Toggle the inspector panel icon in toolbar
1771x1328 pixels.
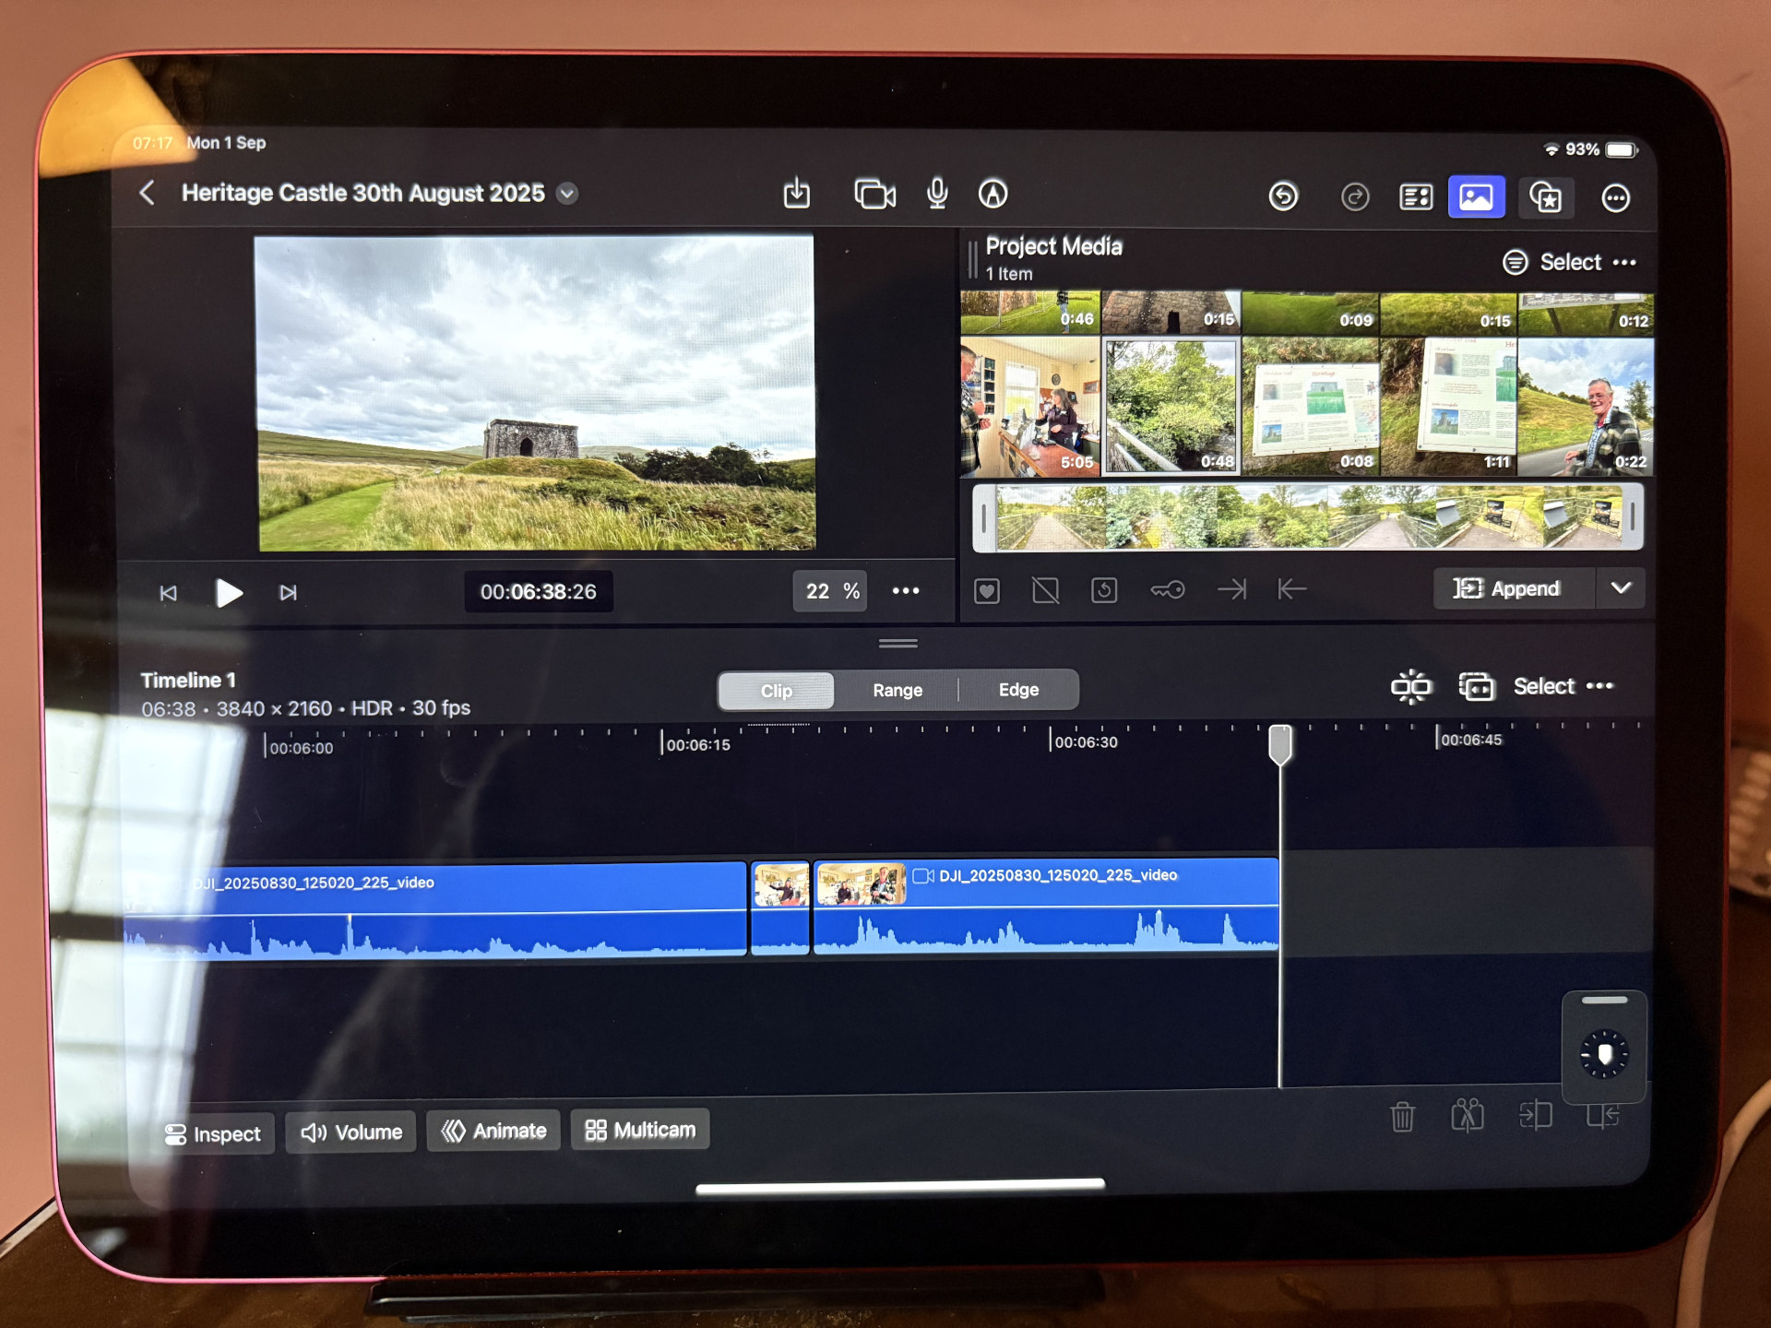[x=1416, y=196]
